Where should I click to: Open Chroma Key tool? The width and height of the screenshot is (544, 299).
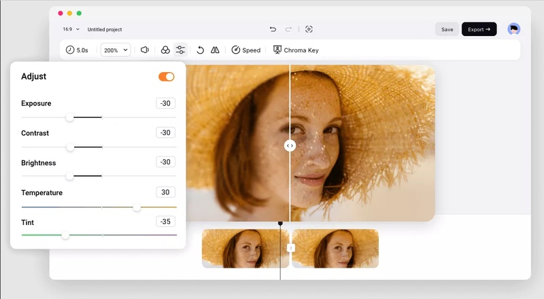click(x=296, y=50)
